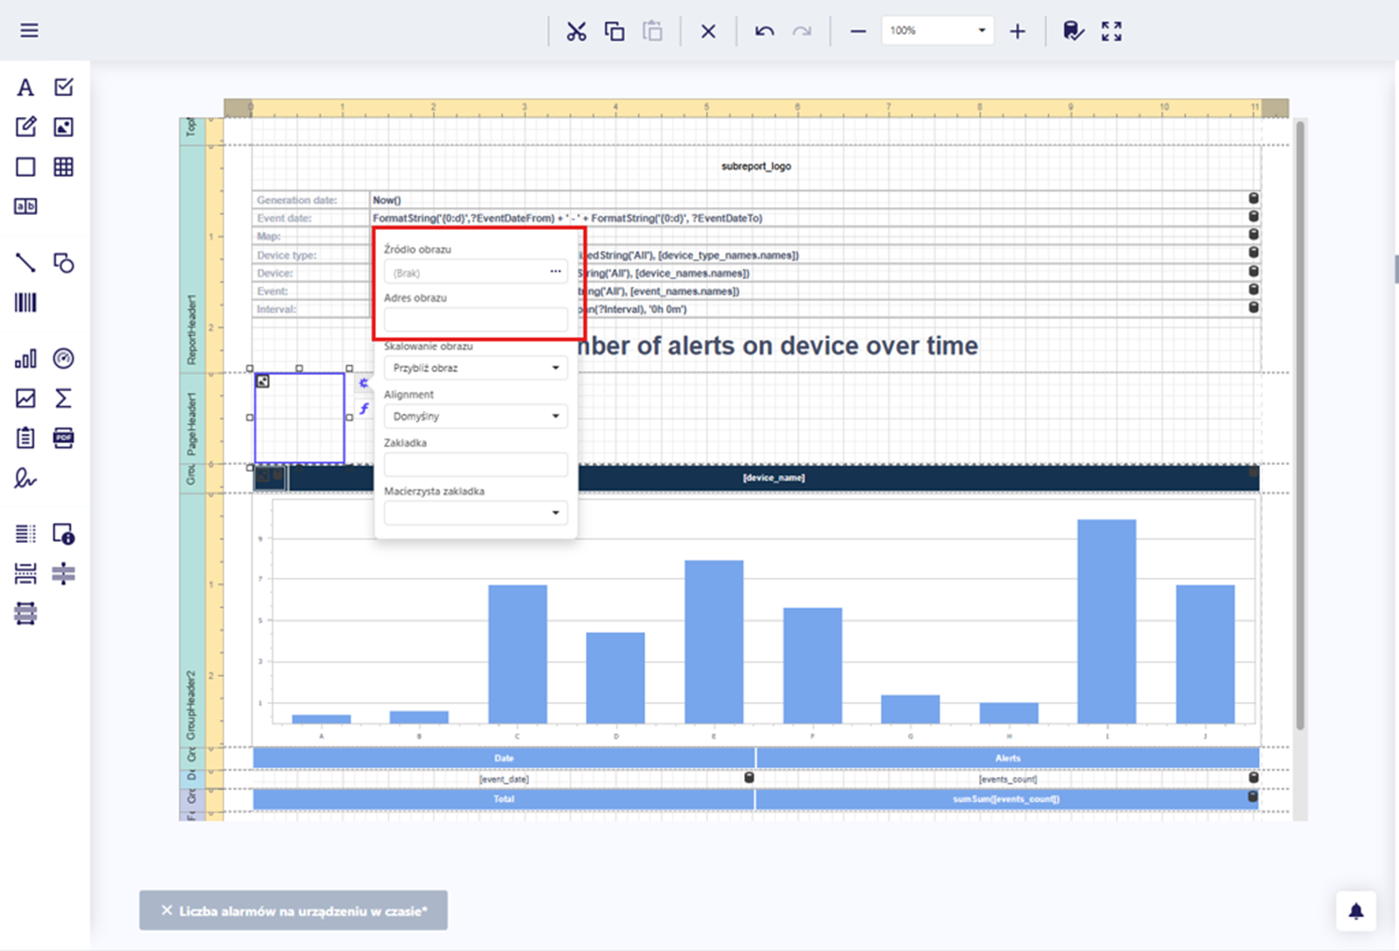Pick the Gauge control tool
The image size is (1399, 951).
tap(64, 358)
